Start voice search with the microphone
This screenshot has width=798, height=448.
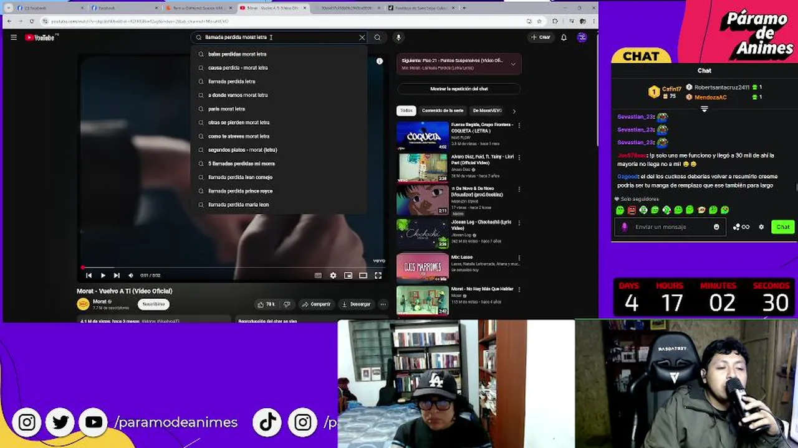[x=398, y=37]
